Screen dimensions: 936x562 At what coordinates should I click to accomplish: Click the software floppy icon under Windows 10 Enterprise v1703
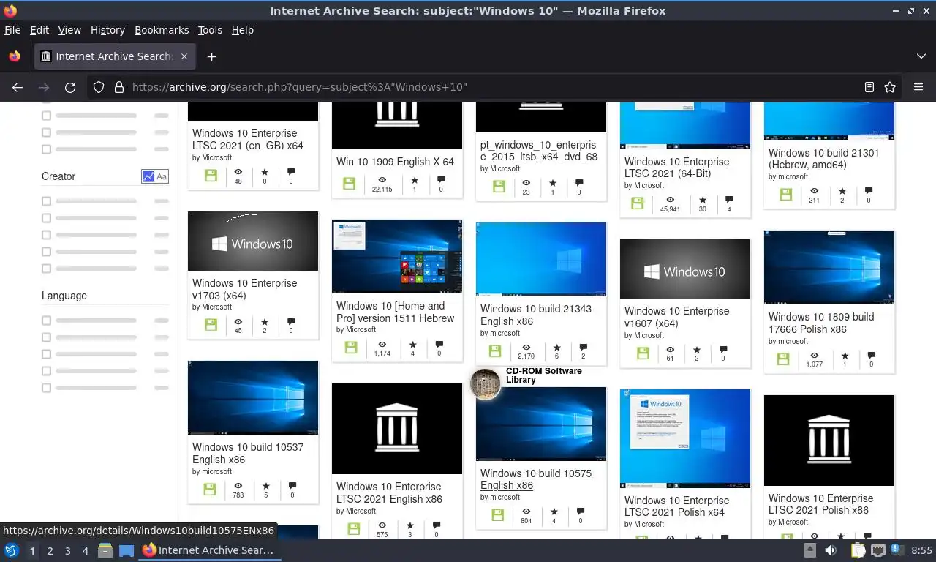(211, 325)
